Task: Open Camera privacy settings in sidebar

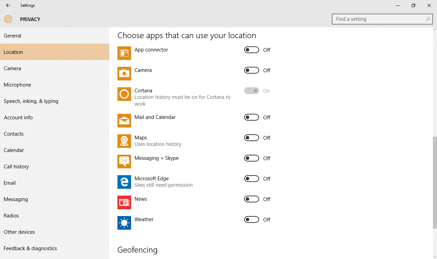Action: pyautogui.click(x=55, y=68)
